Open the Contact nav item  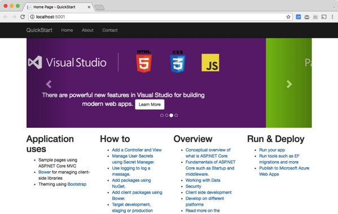110,30
